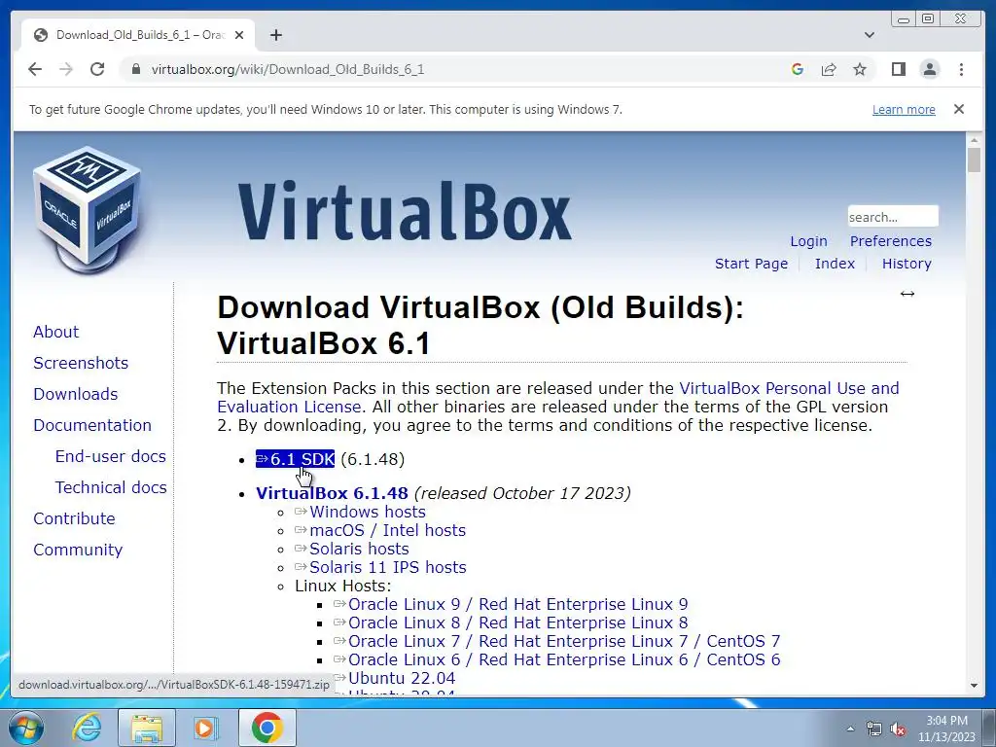
Task: Open Screenshots in the sidebar
Action: tap(81, 363)
